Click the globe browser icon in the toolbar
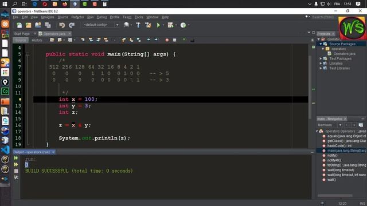The width and height of the screenshot is (367, 206). click(126, 25)
